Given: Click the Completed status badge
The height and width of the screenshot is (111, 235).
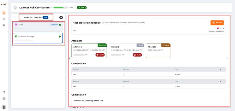Looking at the screenshot, I should (x=102, y=45).
